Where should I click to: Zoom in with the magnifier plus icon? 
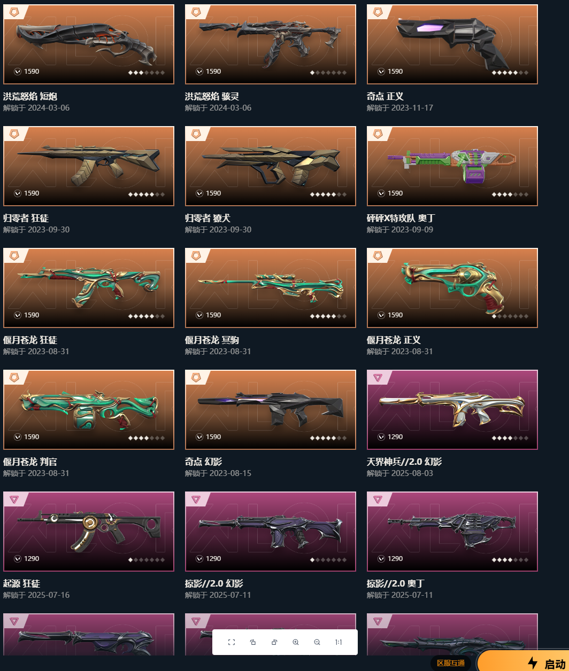pos(296,642)
